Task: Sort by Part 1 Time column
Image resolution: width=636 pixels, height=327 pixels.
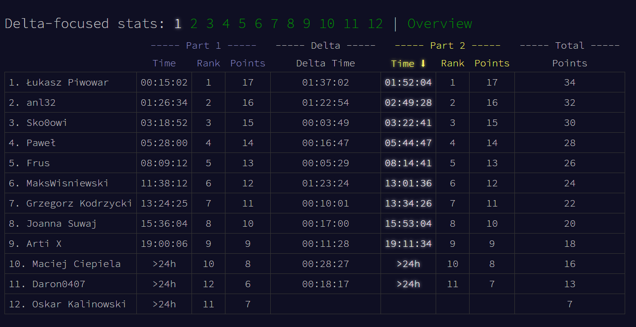Action: [x=164, y=63]
